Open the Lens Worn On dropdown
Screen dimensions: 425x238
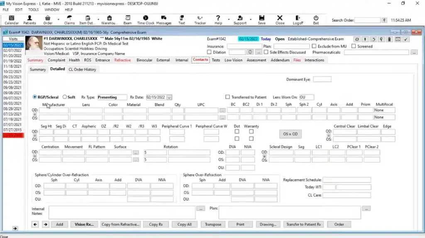pyautogui.click(x=307, y=97)
